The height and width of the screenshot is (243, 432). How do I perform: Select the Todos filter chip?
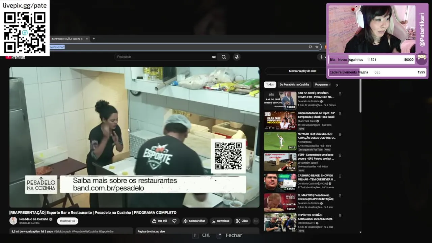270,85
